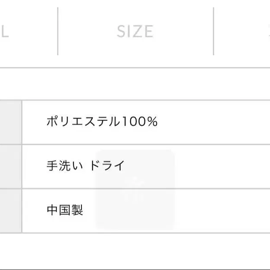Click the vertical divider right of SIZE

tap(213, 31)
